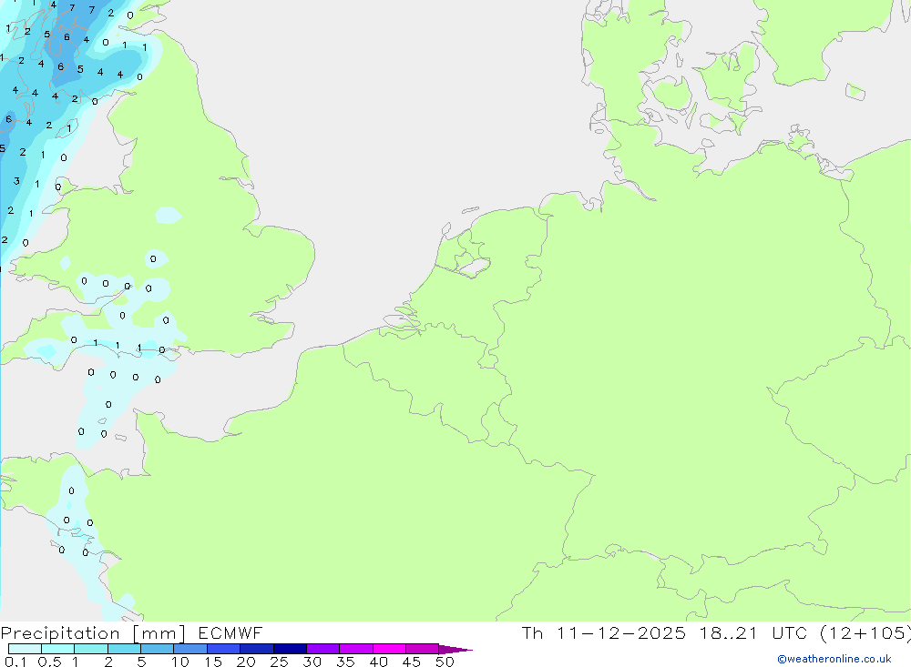Select the 2–5 mm legend color box

[x=124, y=649]
